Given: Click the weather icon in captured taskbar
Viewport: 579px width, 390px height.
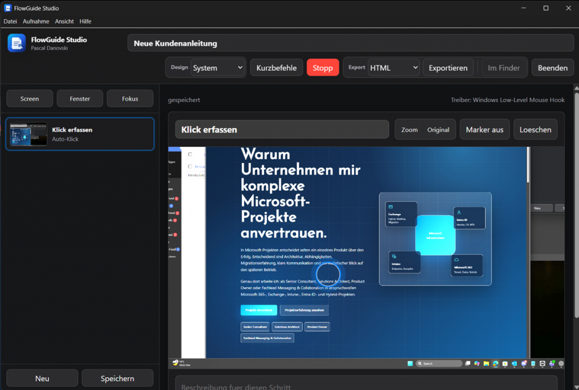Looking at the screenshot, I should click(x=175, y=363).
